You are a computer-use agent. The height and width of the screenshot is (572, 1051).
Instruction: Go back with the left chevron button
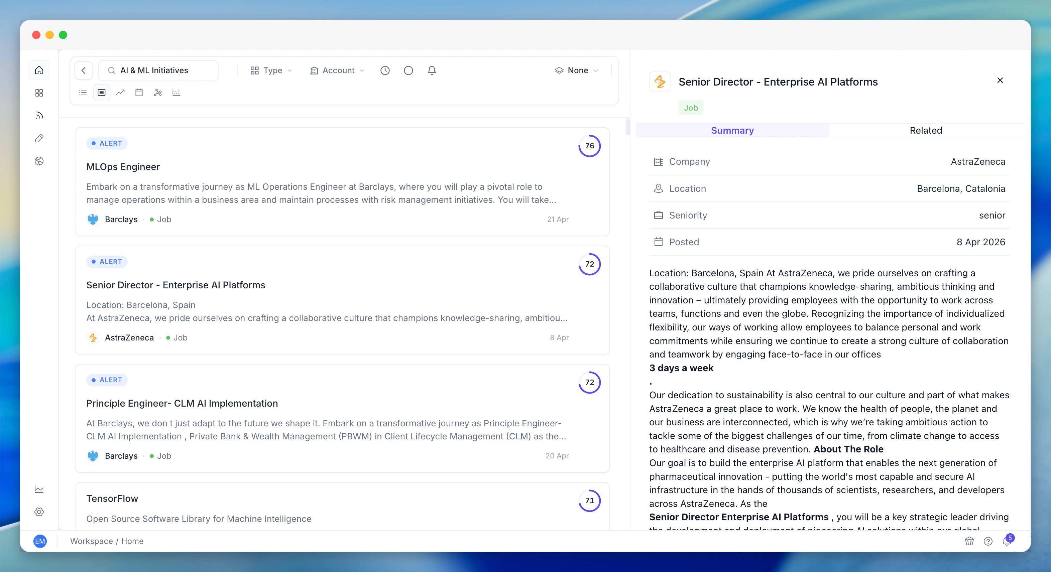[84, 70]
